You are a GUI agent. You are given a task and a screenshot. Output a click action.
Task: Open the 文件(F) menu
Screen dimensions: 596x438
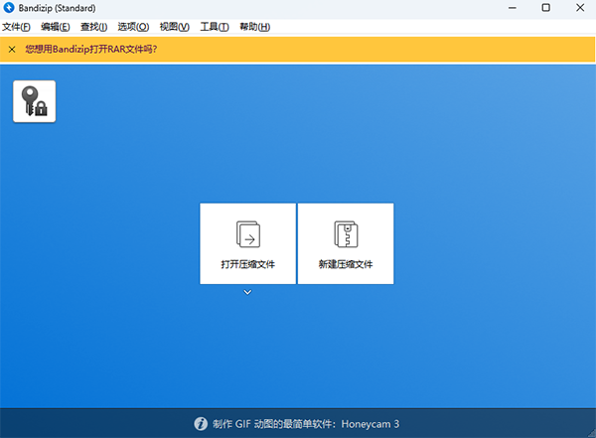[x=16, y=27]
